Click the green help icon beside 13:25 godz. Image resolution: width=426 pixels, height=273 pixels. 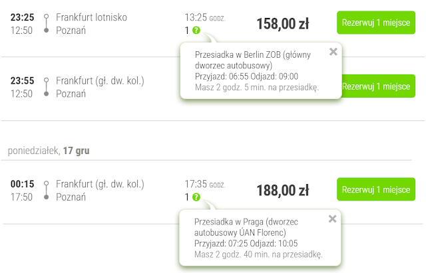pyautogui.click(x=196, y=31)
